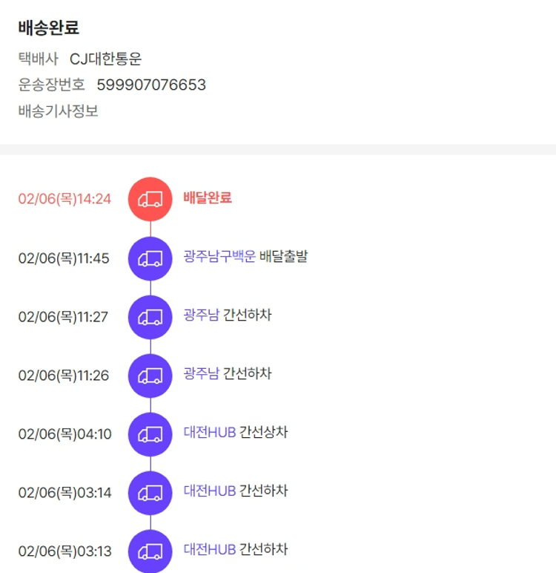
Task: Open the 광주남구백운 location link
Action: pos(219,257)
